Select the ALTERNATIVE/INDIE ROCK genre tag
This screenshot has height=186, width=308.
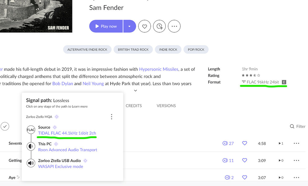pos(87,49)
